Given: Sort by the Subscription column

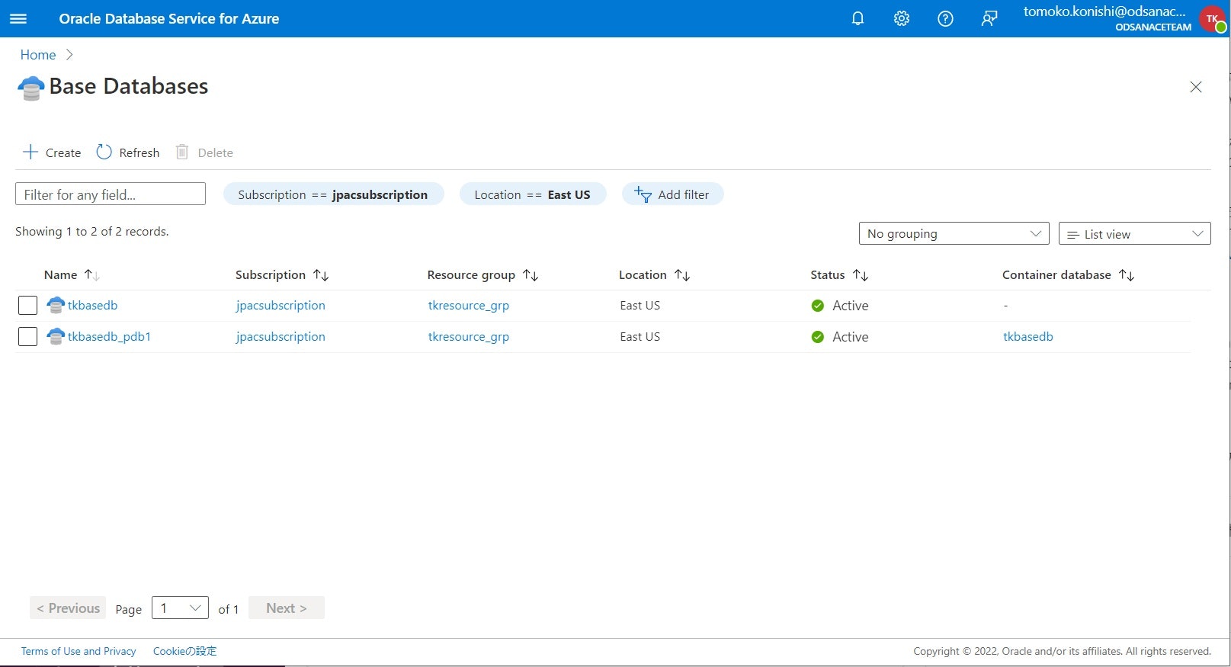Looking at the screenshot, I should (x=282, y=275).
